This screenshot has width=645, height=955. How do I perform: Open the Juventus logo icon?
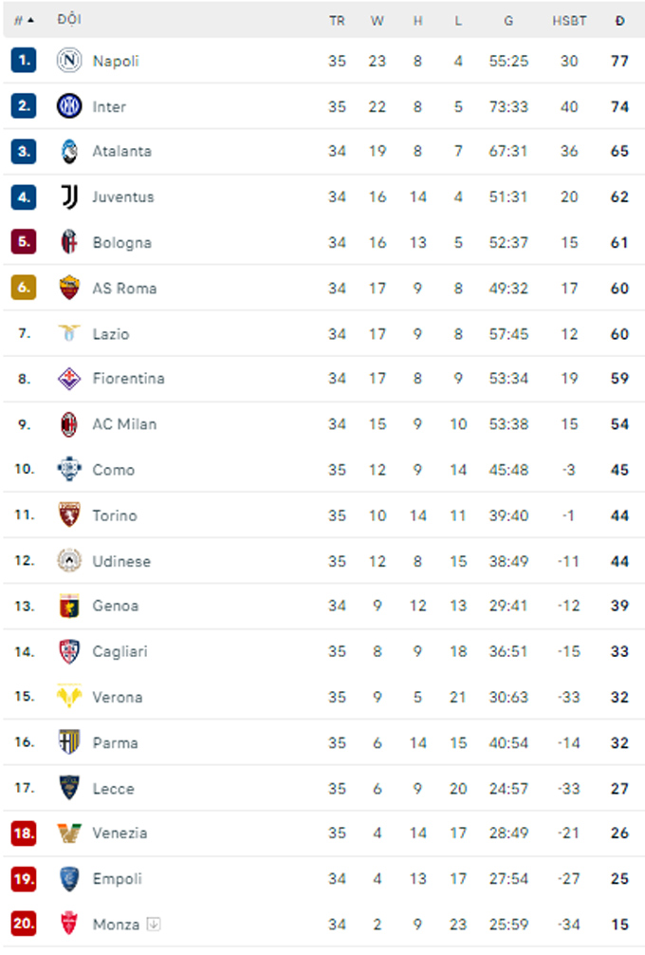[x=68, y=197]
